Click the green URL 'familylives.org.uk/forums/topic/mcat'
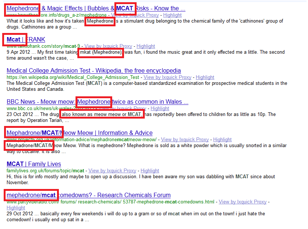The image size is (308, 229). (x=46, y=170)
